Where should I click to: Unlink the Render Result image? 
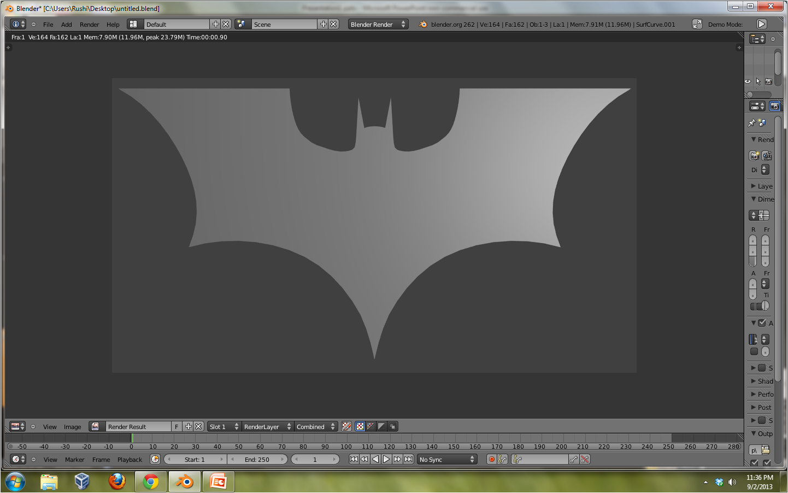[x=198, y=426]
